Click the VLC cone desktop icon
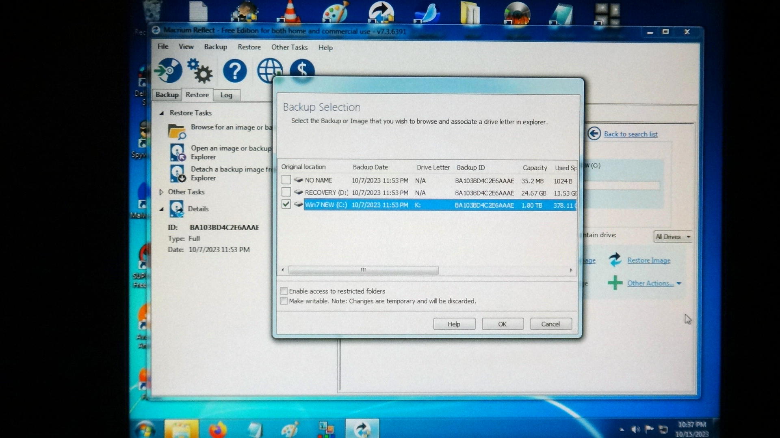 pyautogui.click(x=290, y=11)
